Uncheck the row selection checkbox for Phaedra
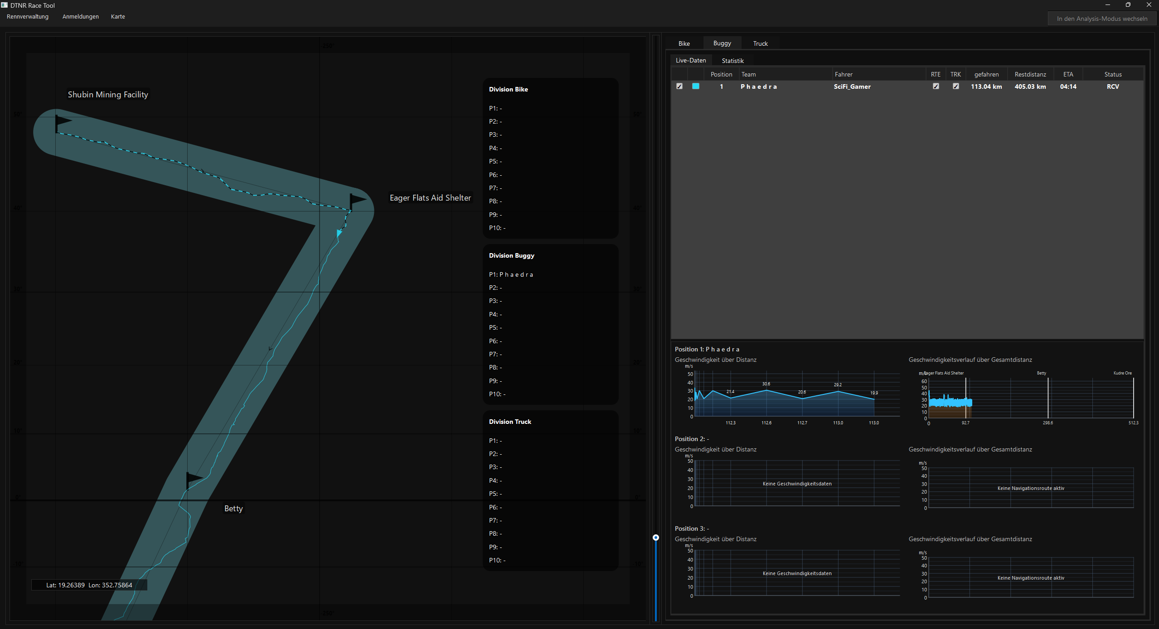The image size is (1159, 629). pyautogui.click(x=679, y=86)
